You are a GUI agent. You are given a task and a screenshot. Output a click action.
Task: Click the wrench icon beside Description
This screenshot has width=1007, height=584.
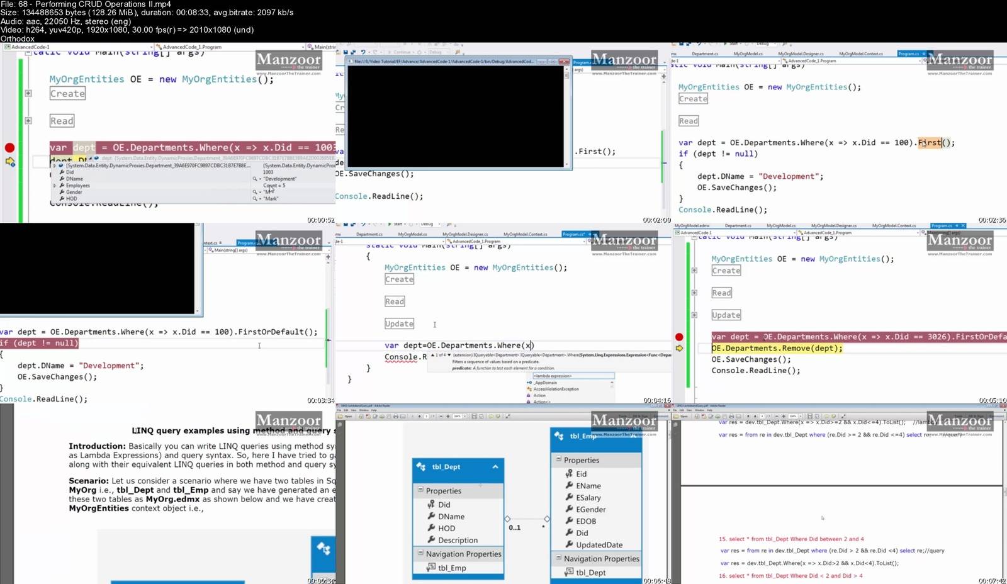pyautogui.click(x=431, y=540)
